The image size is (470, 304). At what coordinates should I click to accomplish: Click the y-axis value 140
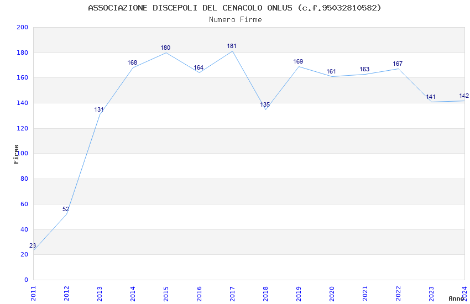23,103
